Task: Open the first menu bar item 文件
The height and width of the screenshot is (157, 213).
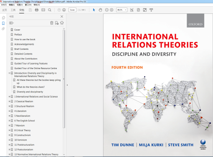Action: tap(4, 5)
